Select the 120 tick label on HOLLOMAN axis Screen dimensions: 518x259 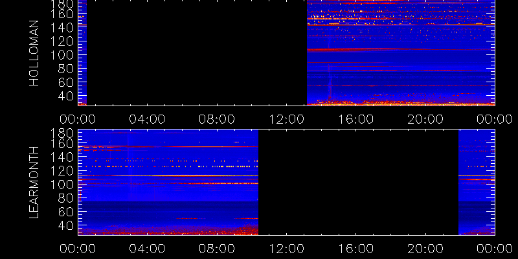pyautogui.click(x=62, y=41)
